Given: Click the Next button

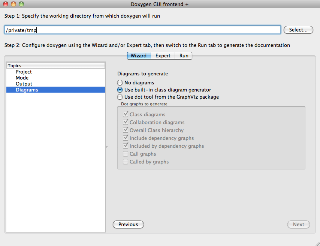Looking at the screenshot, I should [x=299, y=224].
